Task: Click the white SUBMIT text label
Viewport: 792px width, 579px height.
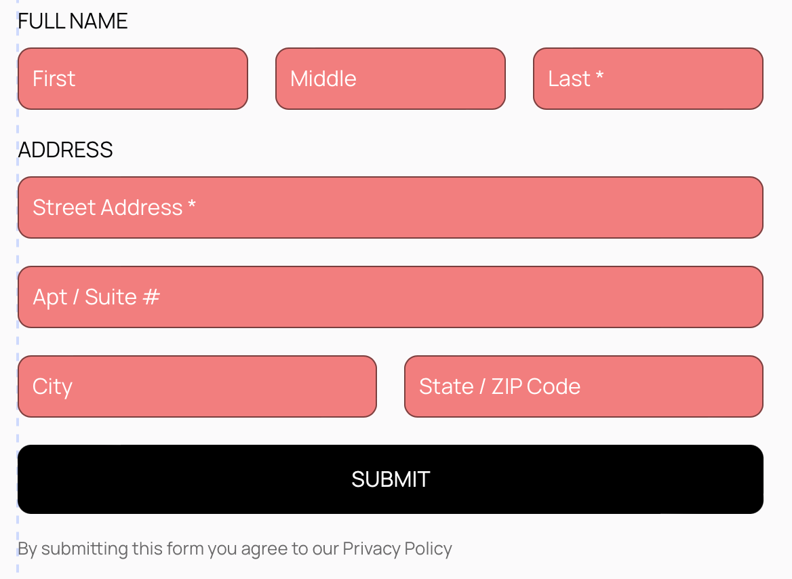Action: tap(391, 479)
